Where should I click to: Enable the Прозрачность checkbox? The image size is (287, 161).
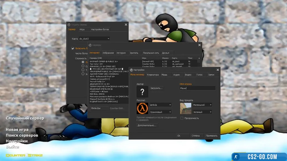182,118
